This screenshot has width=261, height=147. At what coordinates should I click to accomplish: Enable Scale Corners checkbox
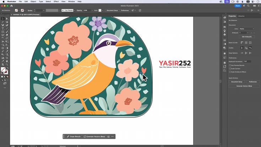pos(230,69)
